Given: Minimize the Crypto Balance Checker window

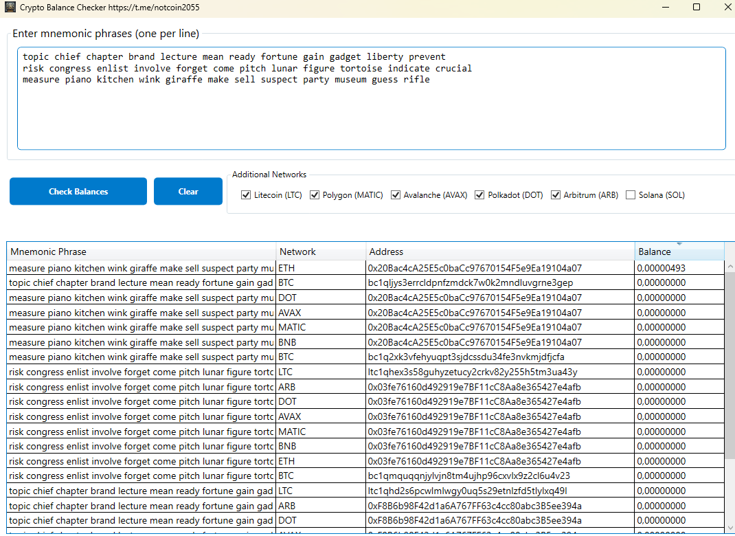Looking at the screenshot, I should click(665, 8).
